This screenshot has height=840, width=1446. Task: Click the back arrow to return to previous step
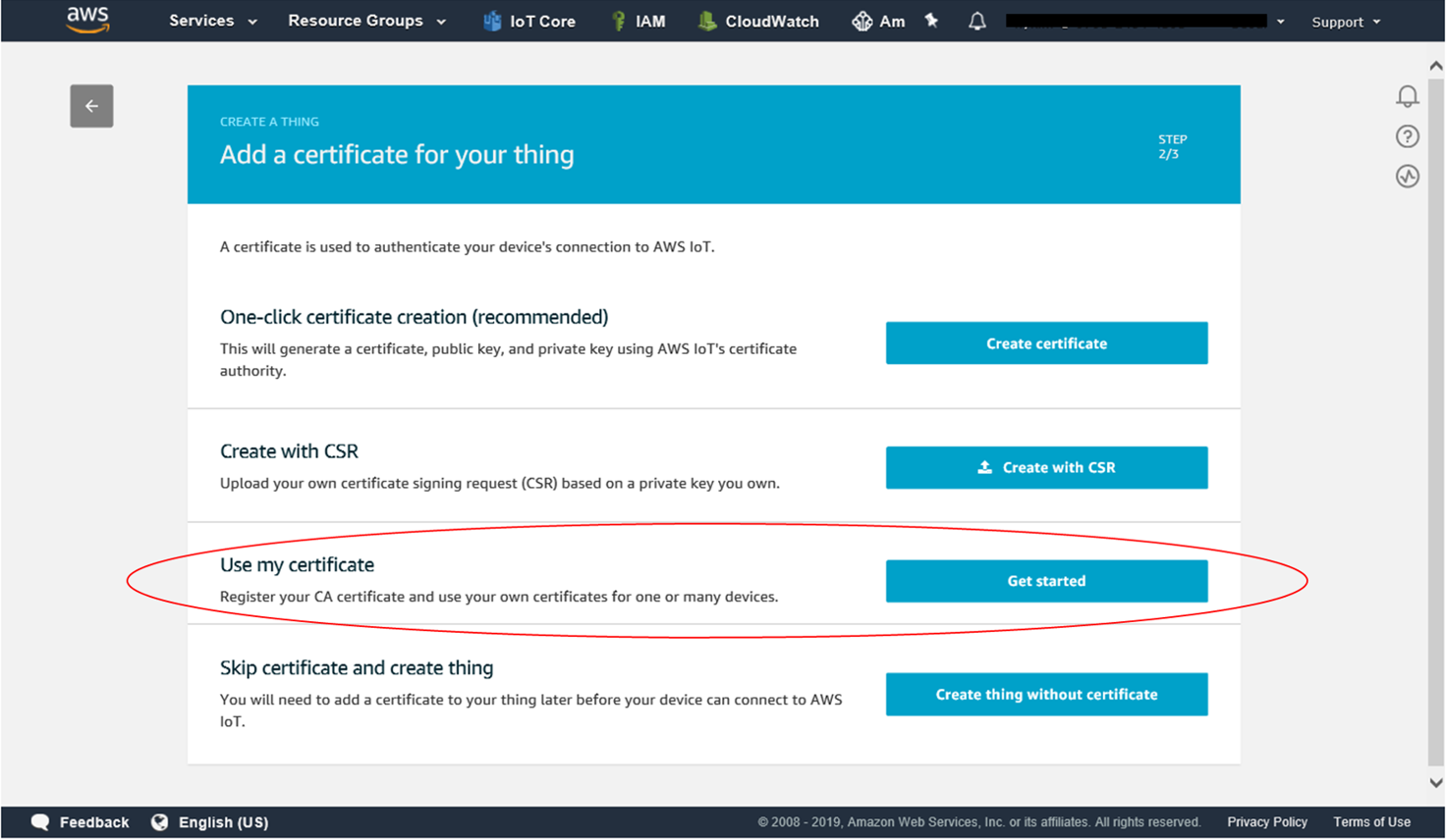(x=91, y=106)
